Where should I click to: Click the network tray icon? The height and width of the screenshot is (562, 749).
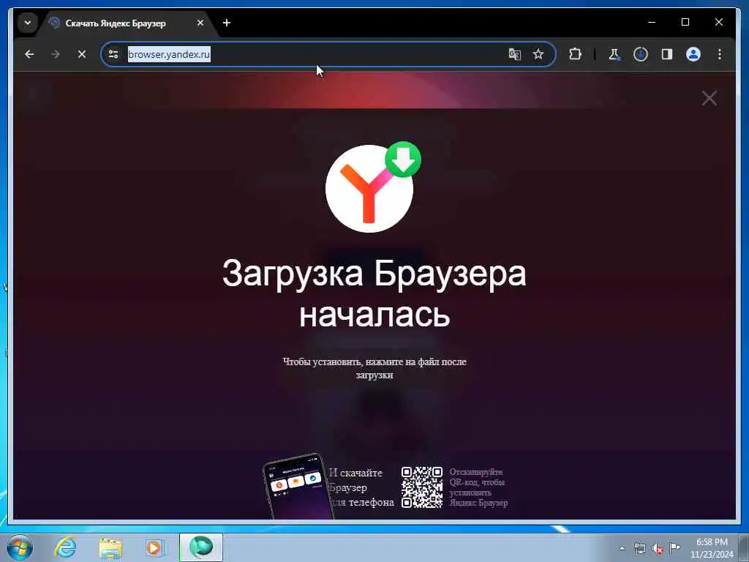click(639, 548)
